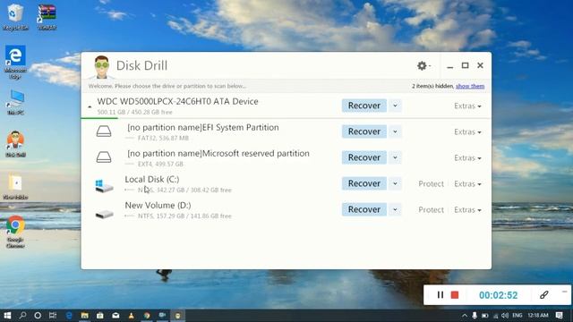Open Microsoft Store from the taskbar

[x=99, y=316]
